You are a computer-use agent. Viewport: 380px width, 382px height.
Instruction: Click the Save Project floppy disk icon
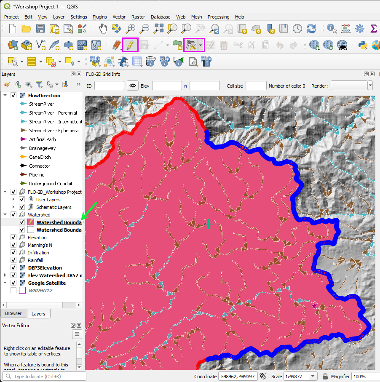pos(40,29)
